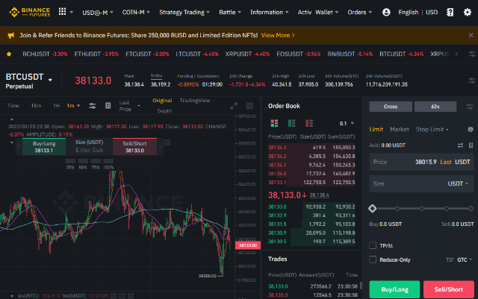The height and width of the screenshot is (299, 478).
Task: Open the COIN-M dropdown menu
Action: pos(136,12)
